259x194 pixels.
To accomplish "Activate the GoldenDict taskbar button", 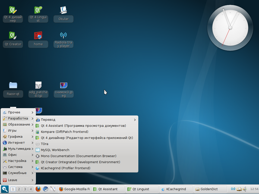I will pos(210,189).
